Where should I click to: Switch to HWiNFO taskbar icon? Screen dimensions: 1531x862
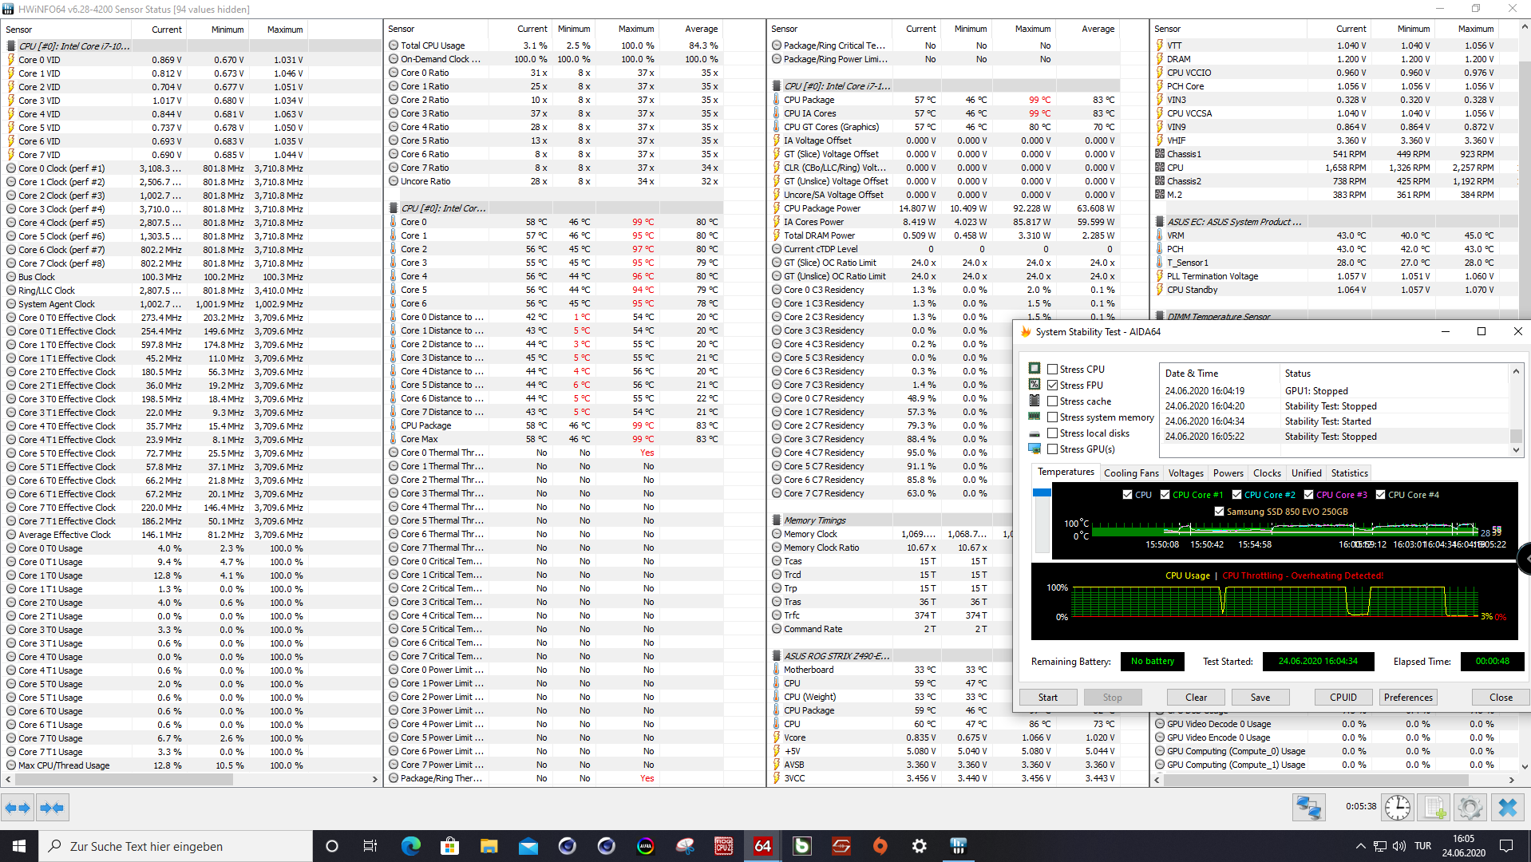[959, 846]
